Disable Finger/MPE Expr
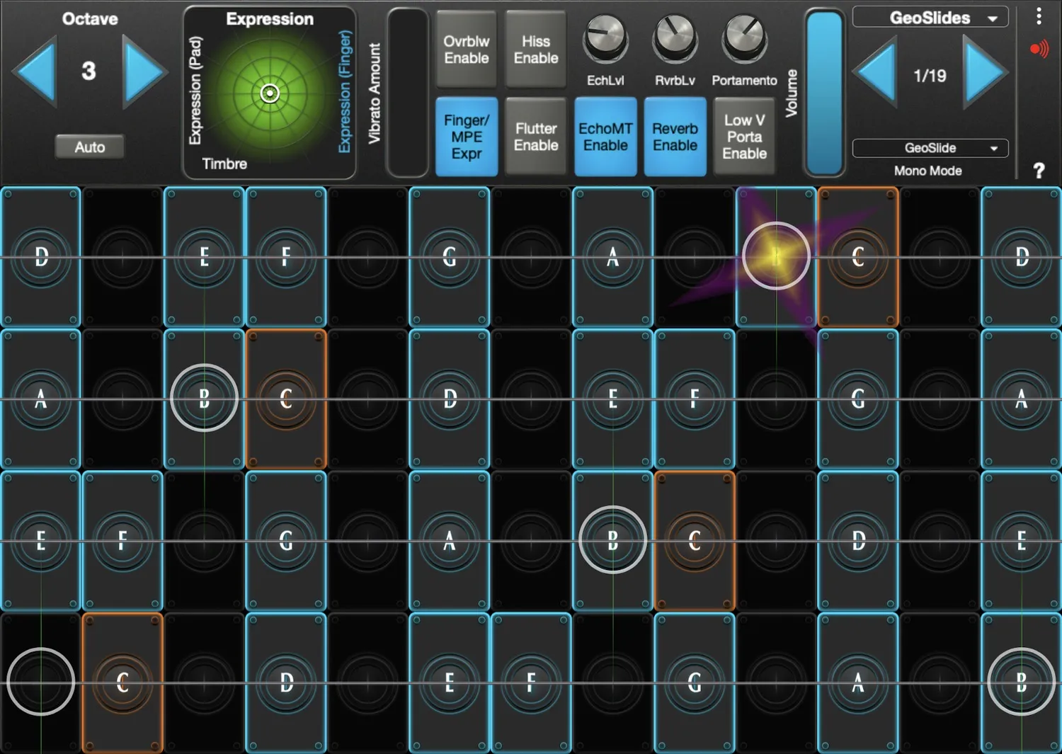The height and width of the screenshot is (754, 1062). (467, 137)
